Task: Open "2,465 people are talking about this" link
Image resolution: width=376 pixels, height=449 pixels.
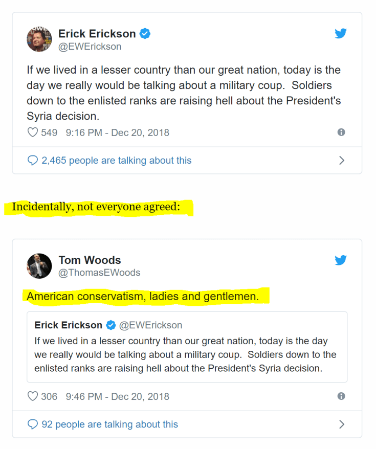Action: pyautogui.click(x=116, y=161)
